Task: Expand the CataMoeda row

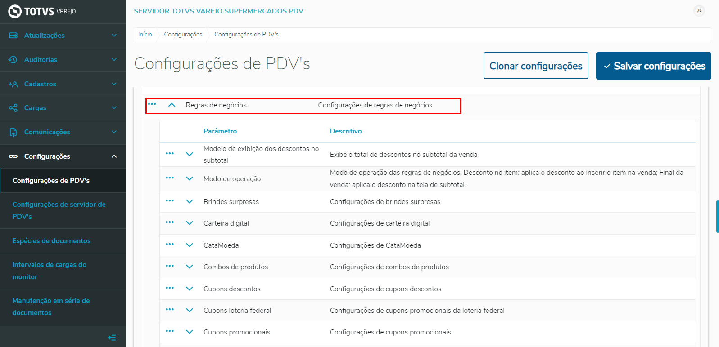Action: [190, 245]
